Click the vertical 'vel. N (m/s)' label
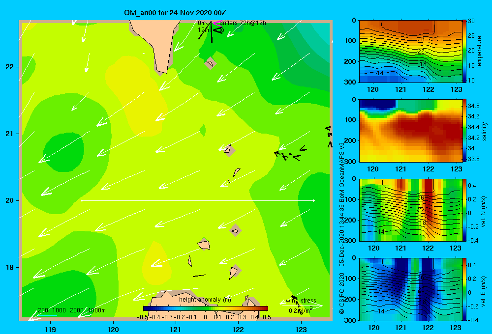 (484, 212)
